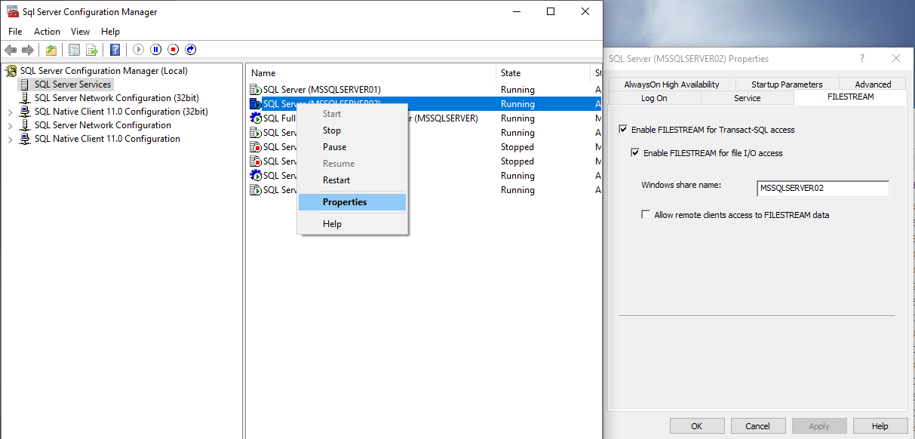The width and height of the screenshot is (915, 439).
Task: Click the Restart Service toolbar icon
Action: [191, 50]
